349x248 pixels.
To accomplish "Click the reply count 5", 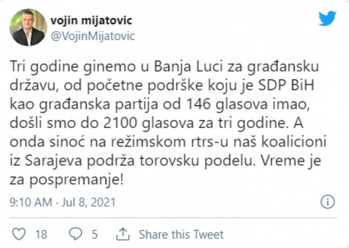I will [95, 235].
